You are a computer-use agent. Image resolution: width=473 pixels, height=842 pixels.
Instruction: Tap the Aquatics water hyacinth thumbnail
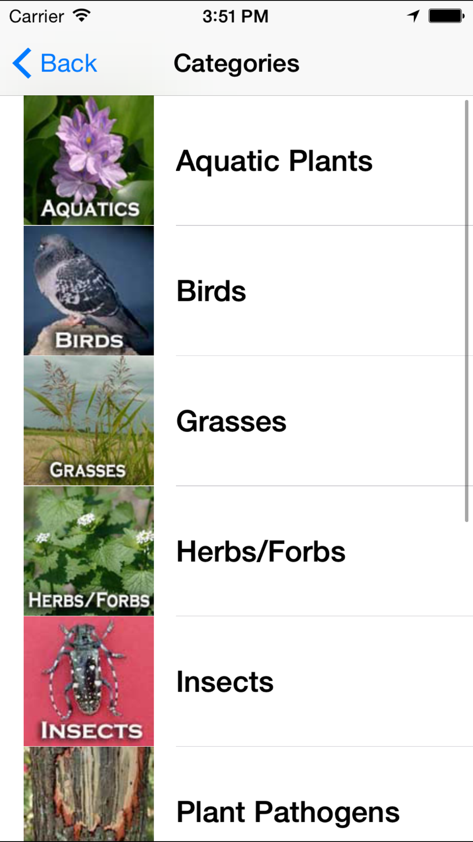[88, 160]
